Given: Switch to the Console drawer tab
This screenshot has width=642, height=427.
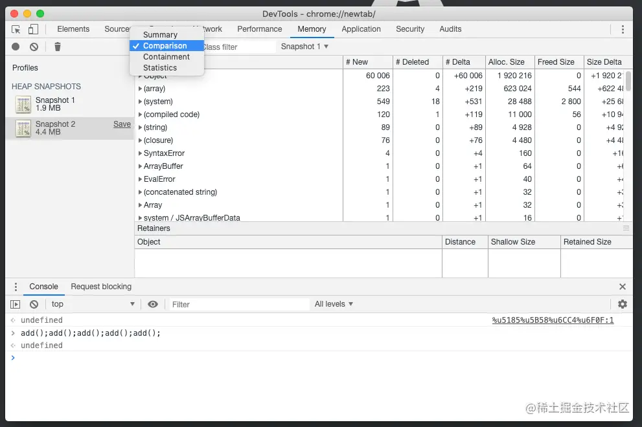Looking at the screenshot, I should (x=43, y=287).
